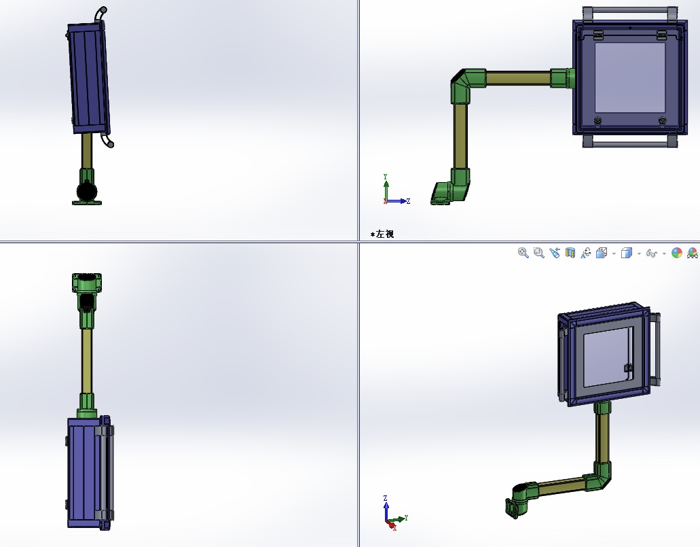Select the black ball base in the top-left viewport
The image size is (700, 547).
87,191
